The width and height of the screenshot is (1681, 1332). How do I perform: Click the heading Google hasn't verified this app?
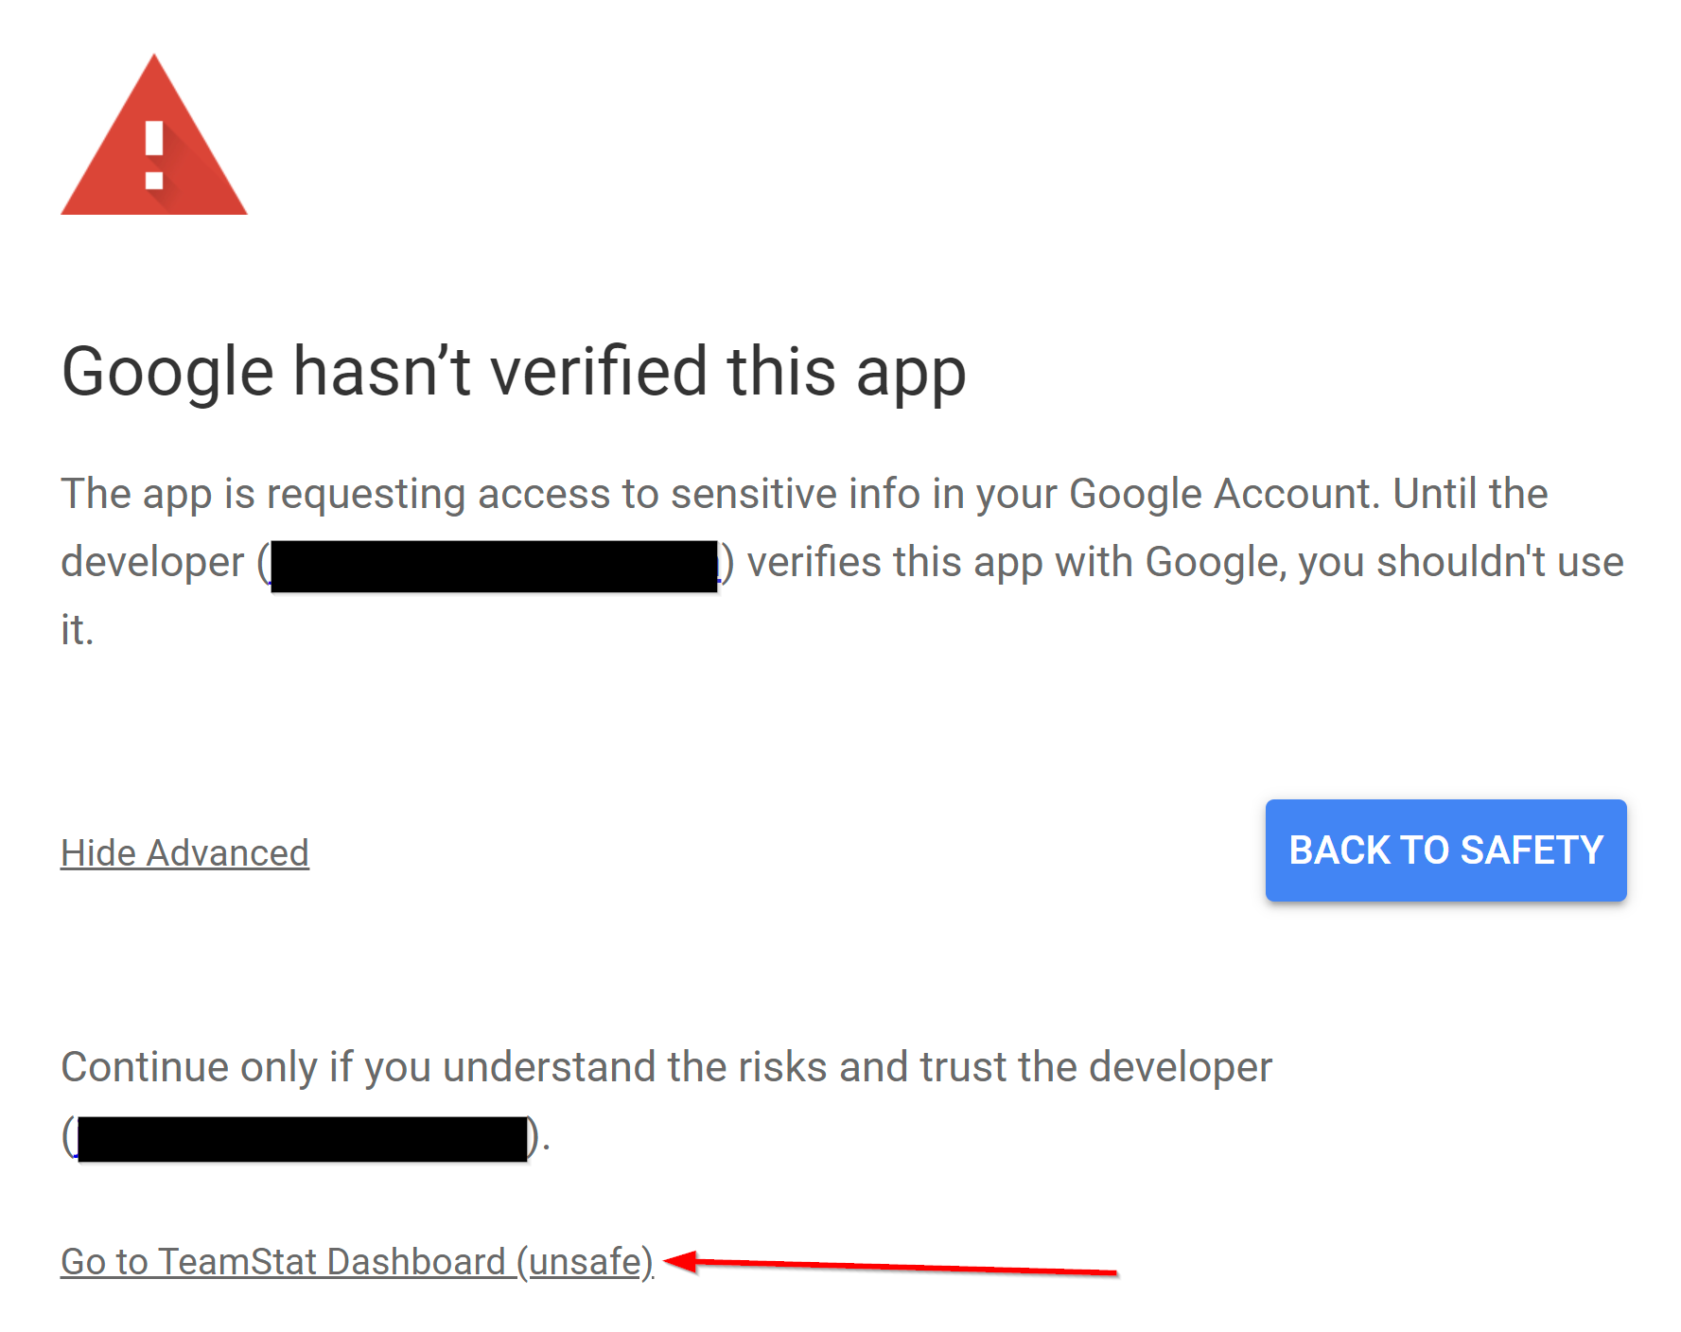coord(514,373)
